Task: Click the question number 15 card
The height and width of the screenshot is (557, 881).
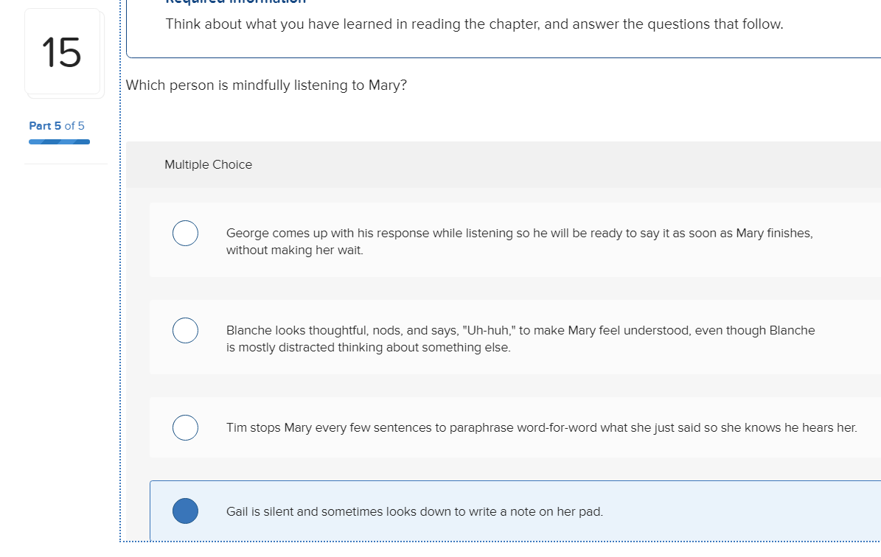Action: pos(64,52)
